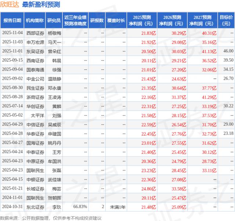Open the 西部证券 institution cell
235x221 pixels.
[35, 33]
